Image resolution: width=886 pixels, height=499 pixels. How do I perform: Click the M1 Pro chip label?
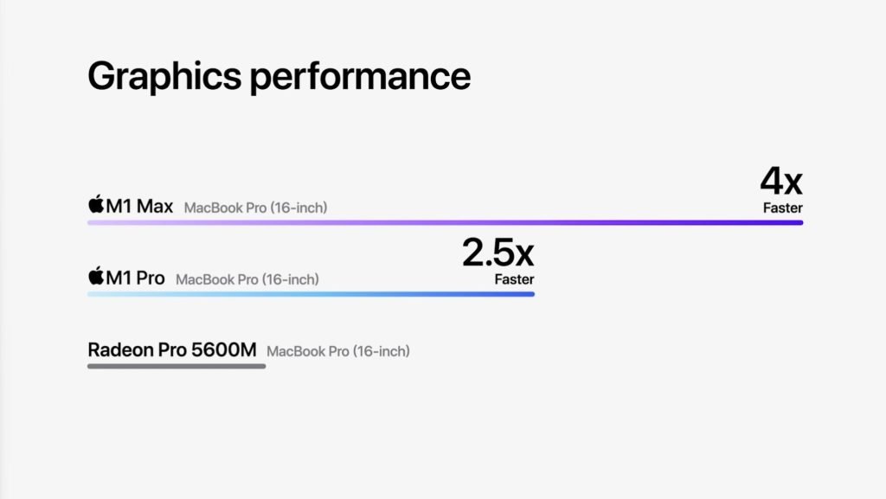(136, 278)
